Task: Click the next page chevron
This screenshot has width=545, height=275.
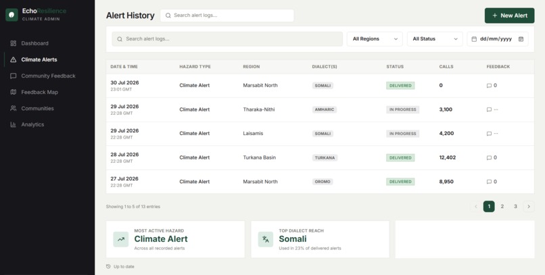Action: 529,207
